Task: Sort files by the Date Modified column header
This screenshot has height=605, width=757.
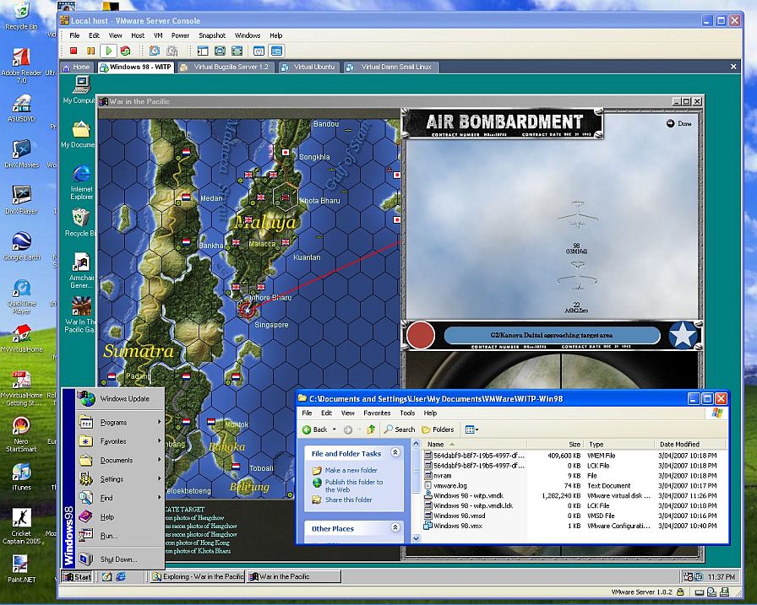Action: (679, 444)
